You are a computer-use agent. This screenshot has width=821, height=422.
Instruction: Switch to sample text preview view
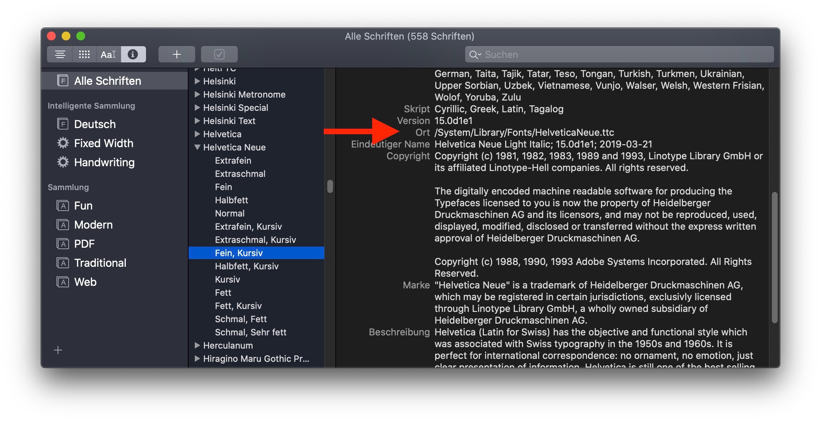pyautogui.click(x=60, y=55)
